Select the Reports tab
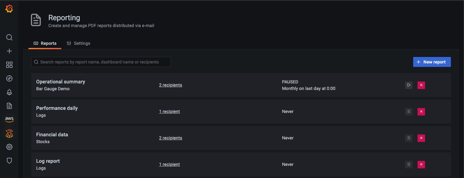The image size is (464, 178). coord(45,43)
